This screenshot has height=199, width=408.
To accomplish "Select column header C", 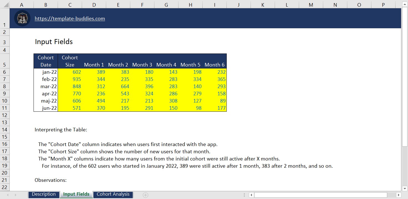I will (x=70, y=4).
